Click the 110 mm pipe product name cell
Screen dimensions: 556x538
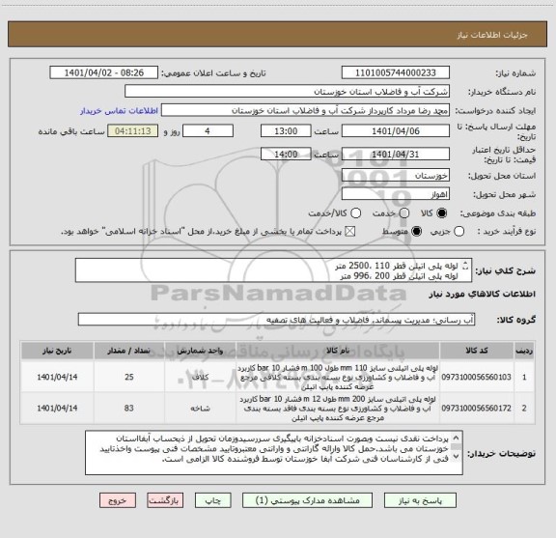coord(338,377)
